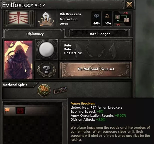The height and width of the screenshot is (144, 154).
Task: Select the Femur Breakers trap spirit icon
Action: (60, 90)
